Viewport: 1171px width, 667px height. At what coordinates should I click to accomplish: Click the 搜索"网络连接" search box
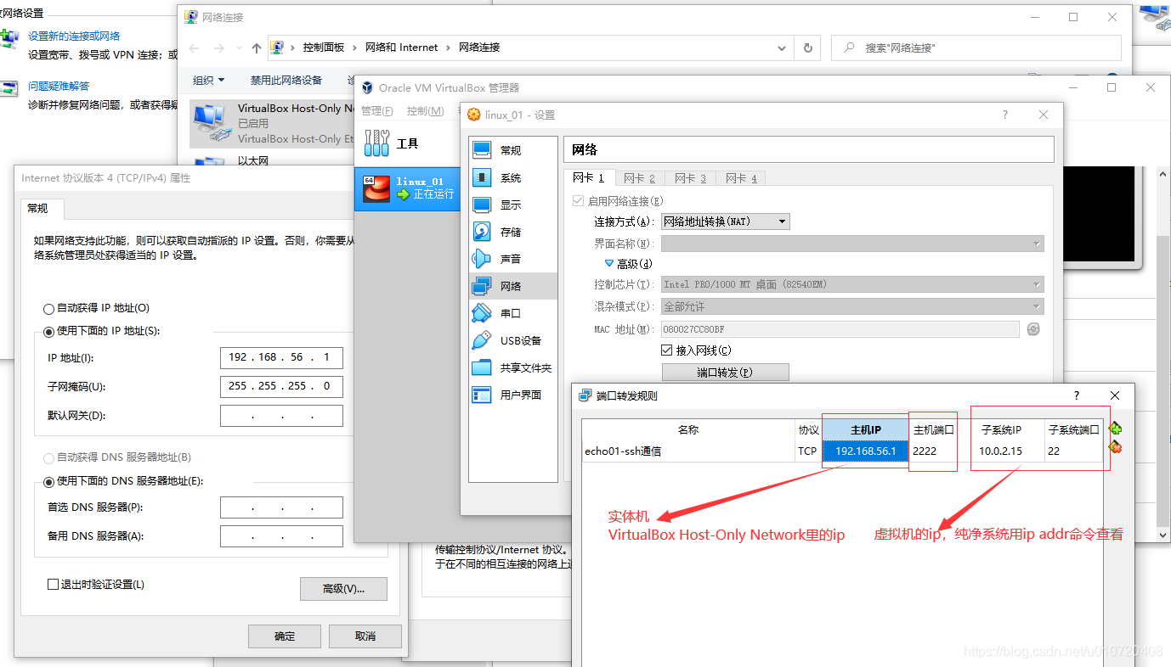click(976, 48)
